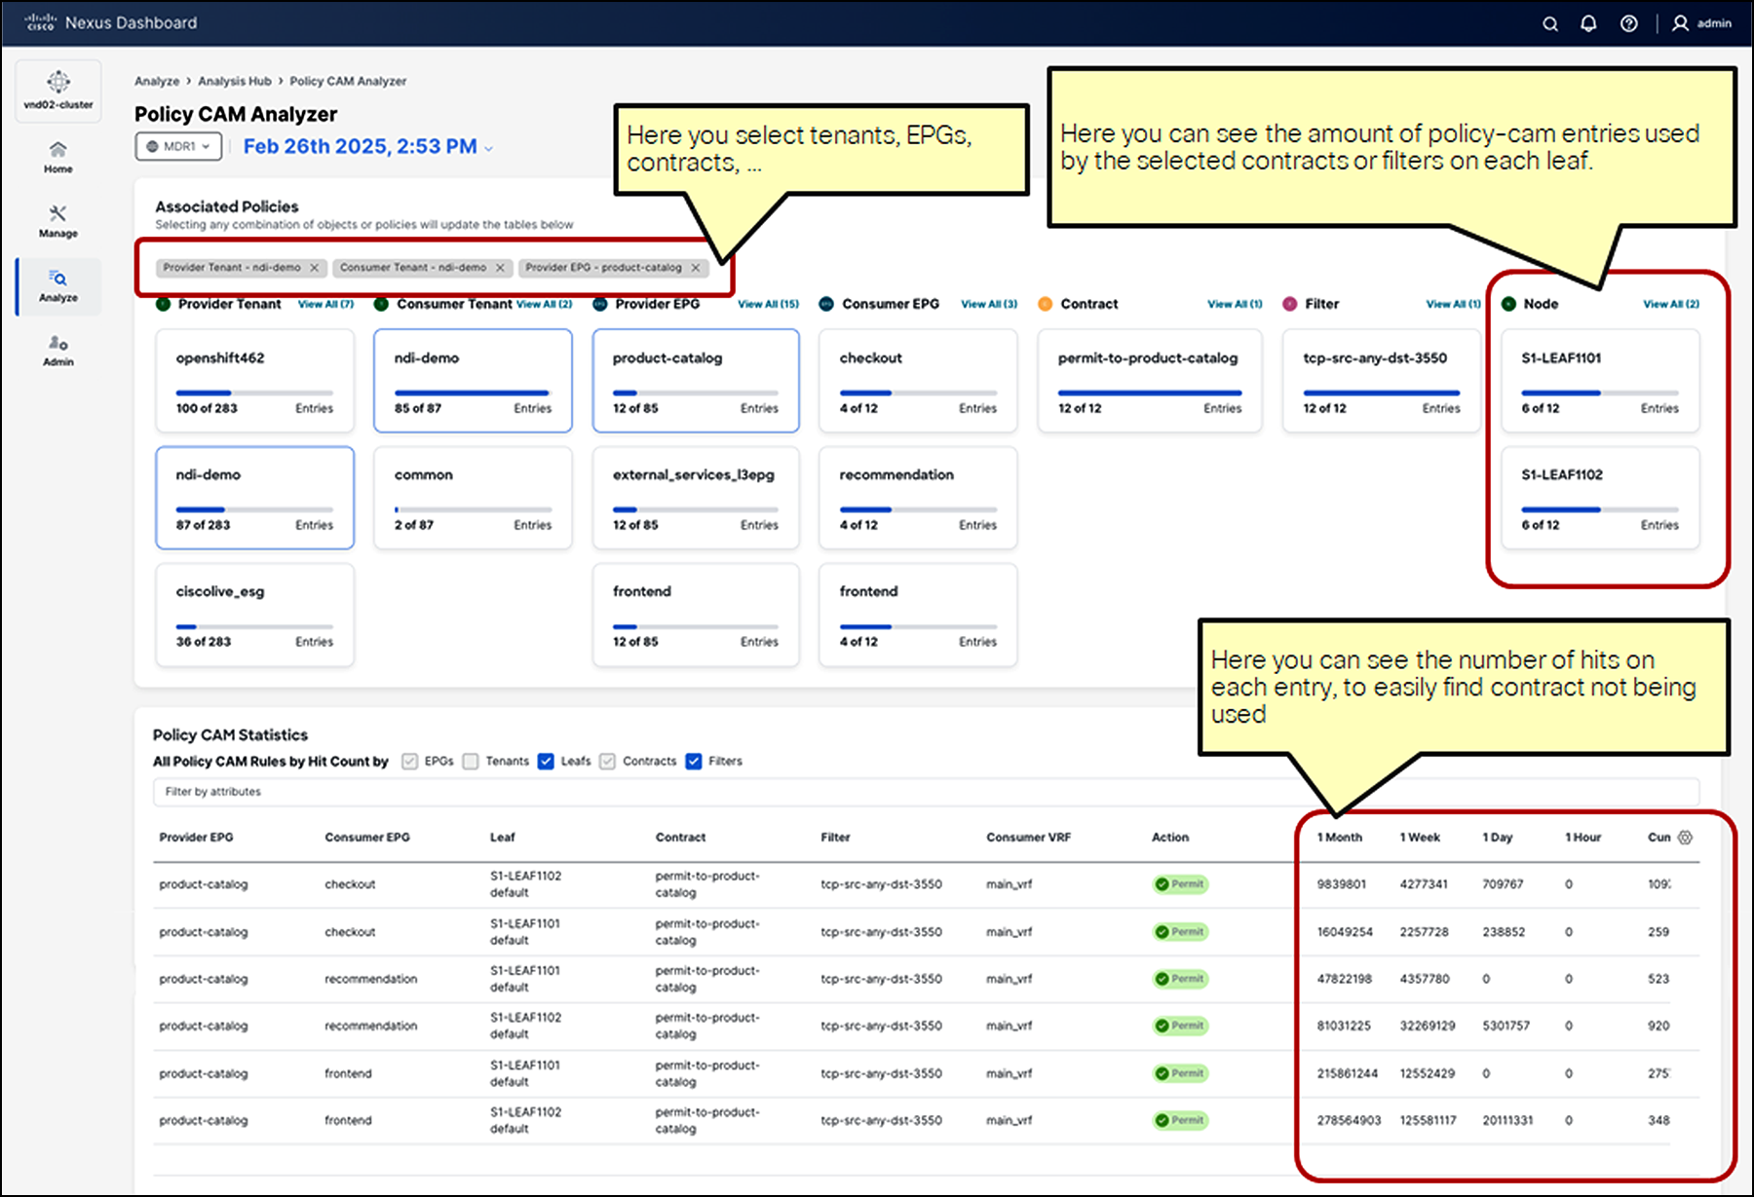Screen dimensions: 1754x1197
Task: Click Analyze in the breadcrumb
Action: (157, 81)
